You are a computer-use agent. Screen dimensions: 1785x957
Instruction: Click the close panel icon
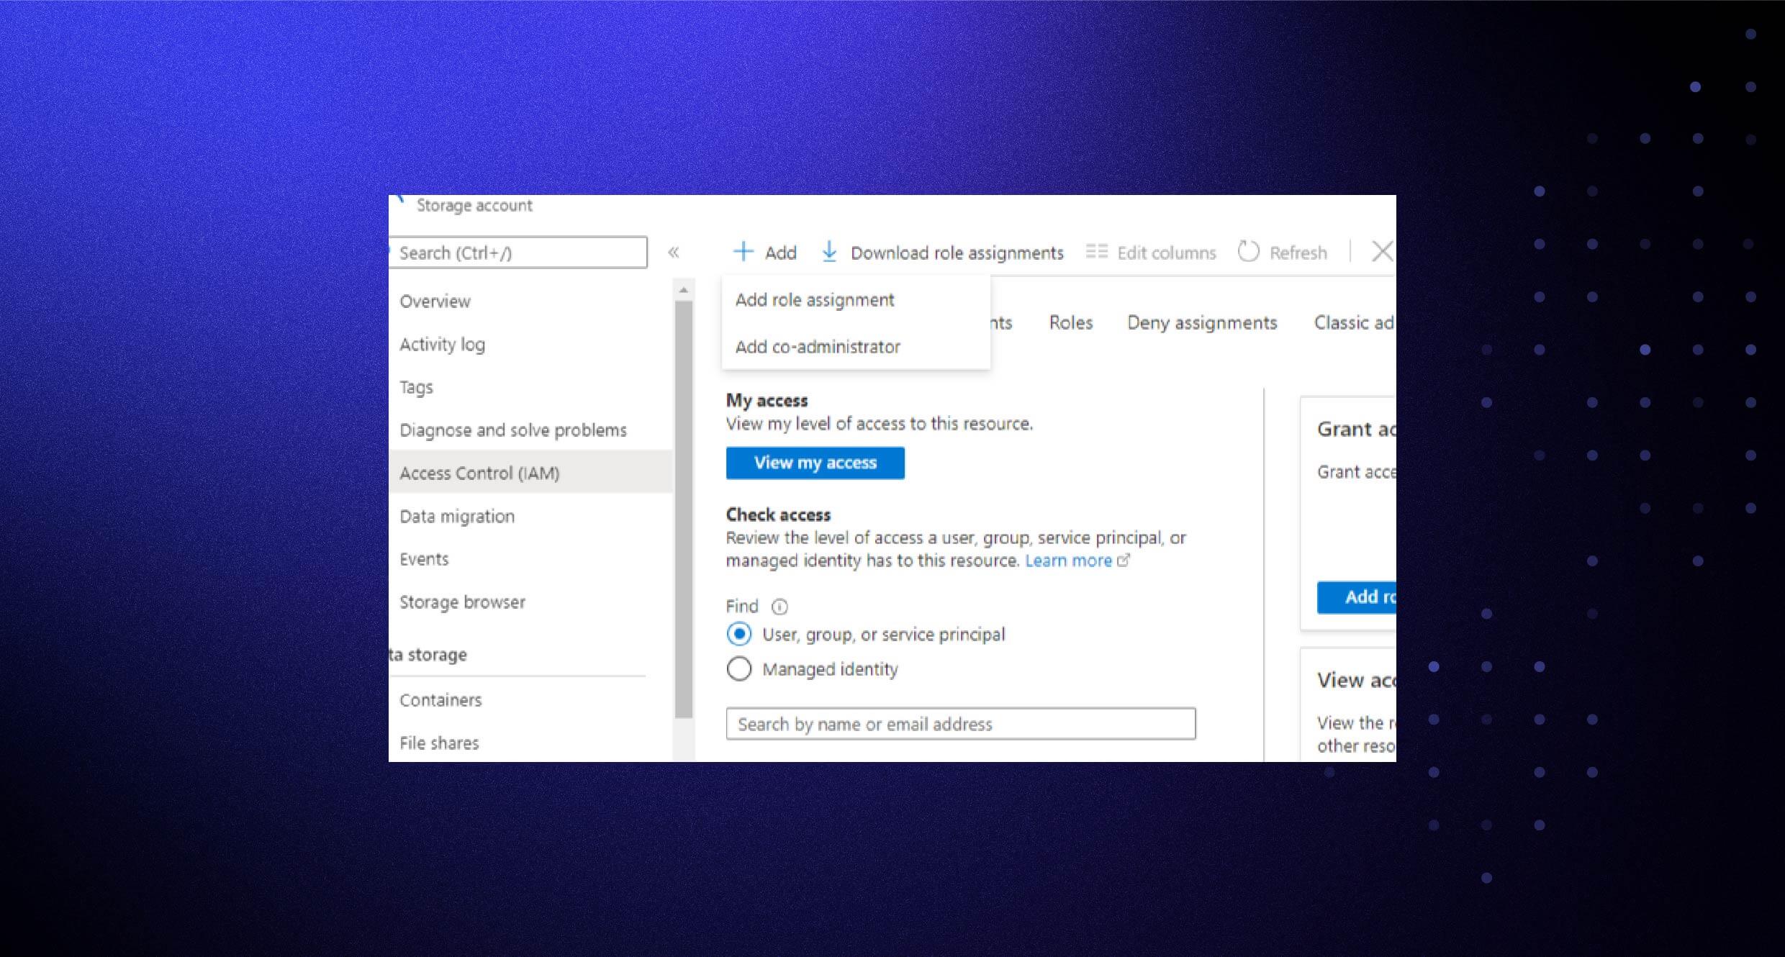[x=1383, y=250]
